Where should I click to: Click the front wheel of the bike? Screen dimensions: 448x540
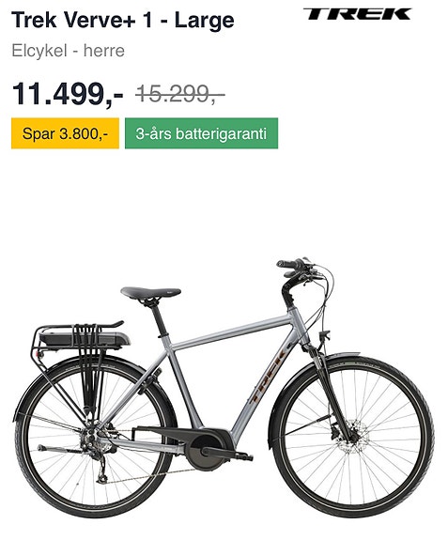click(x=352, y=437)
